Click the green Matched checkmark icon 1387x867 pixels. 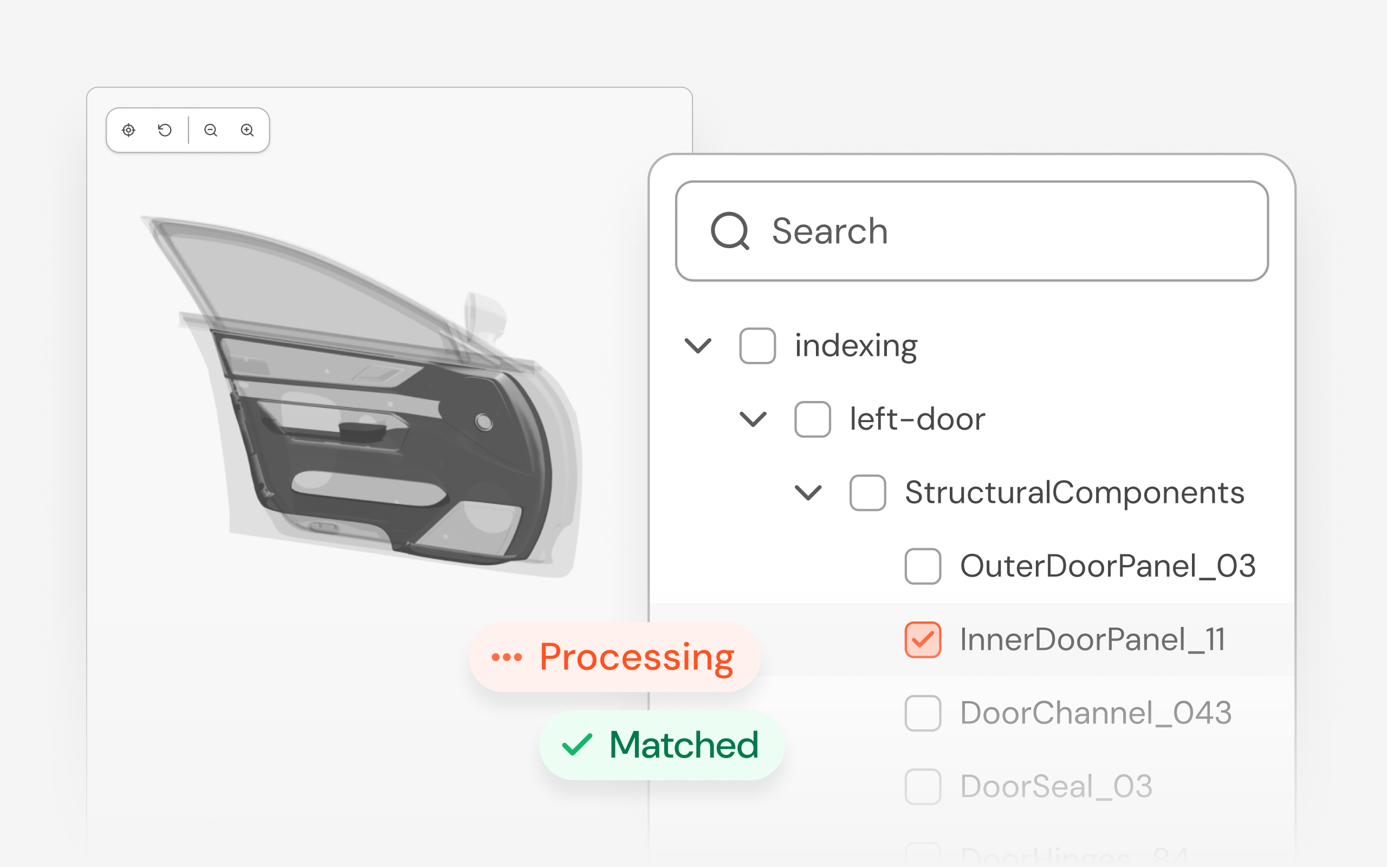coord(576,745)
